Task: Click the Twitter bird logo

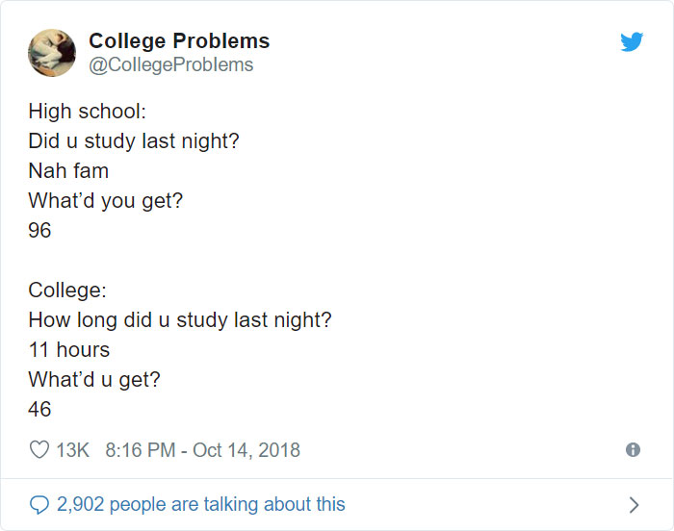Action: [632, 42]
